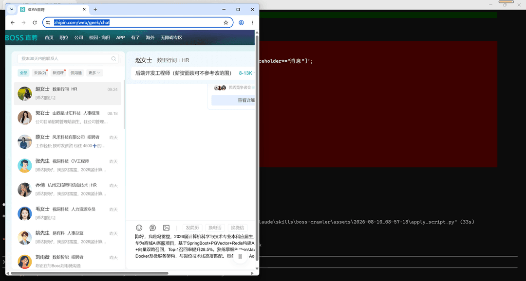
Task: Open the emoji picker in chat
Action: coord(139,228)
